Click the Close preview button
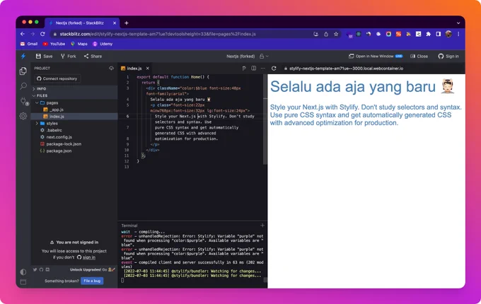This screenshot has width=481, height=304. coord(419,56)
